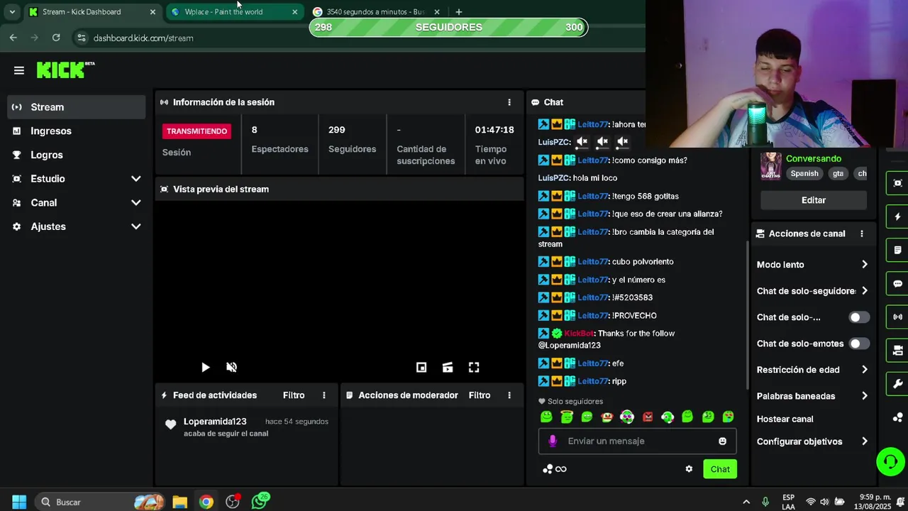Open File Explorer from taskbar

(x=179, y=502)
